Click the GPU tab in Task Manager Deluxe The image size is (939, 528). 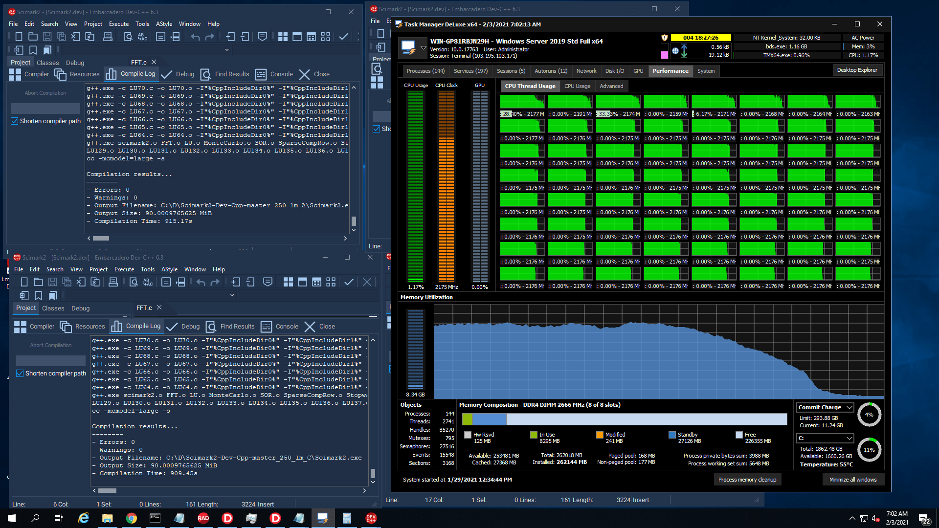[637, 71]
